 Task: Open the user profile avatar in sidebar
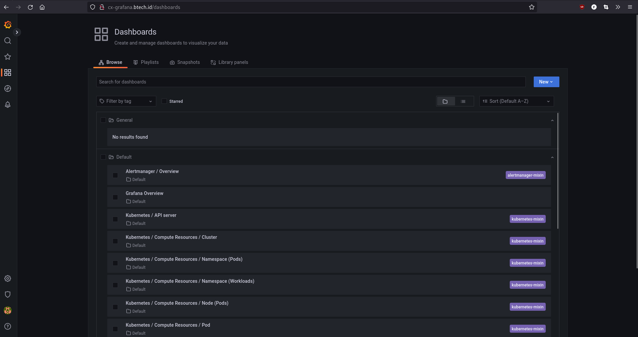pos(8,310)
